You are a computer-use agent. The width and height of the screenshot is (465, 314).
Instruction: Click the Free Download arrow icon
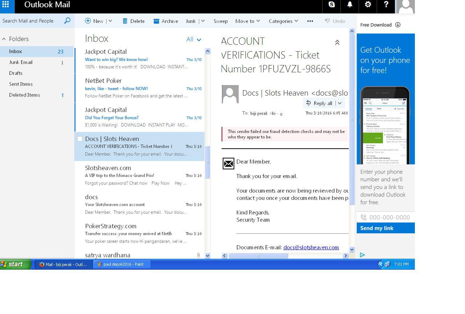tap(398, 25)
